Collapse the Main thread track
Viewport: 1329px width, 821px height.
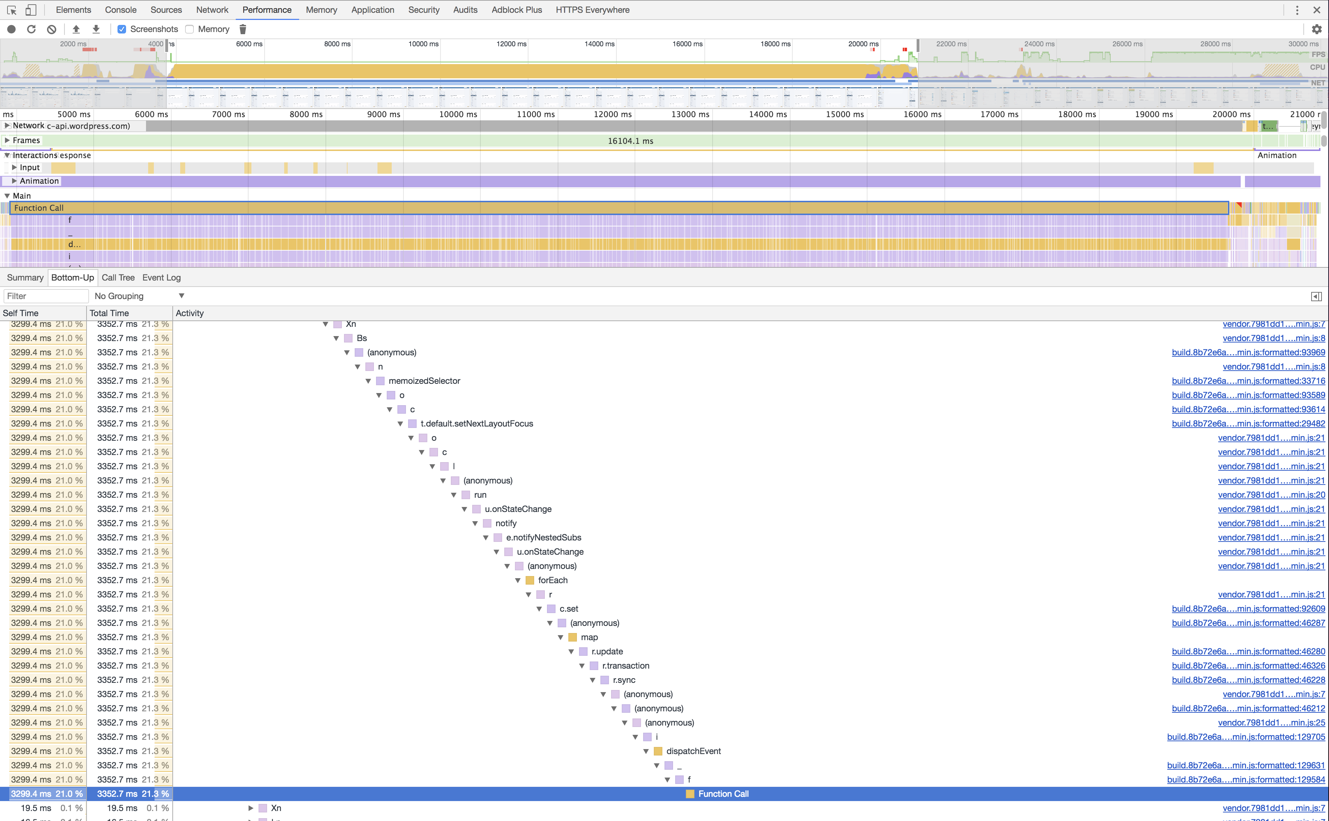[x=7, y=195]
